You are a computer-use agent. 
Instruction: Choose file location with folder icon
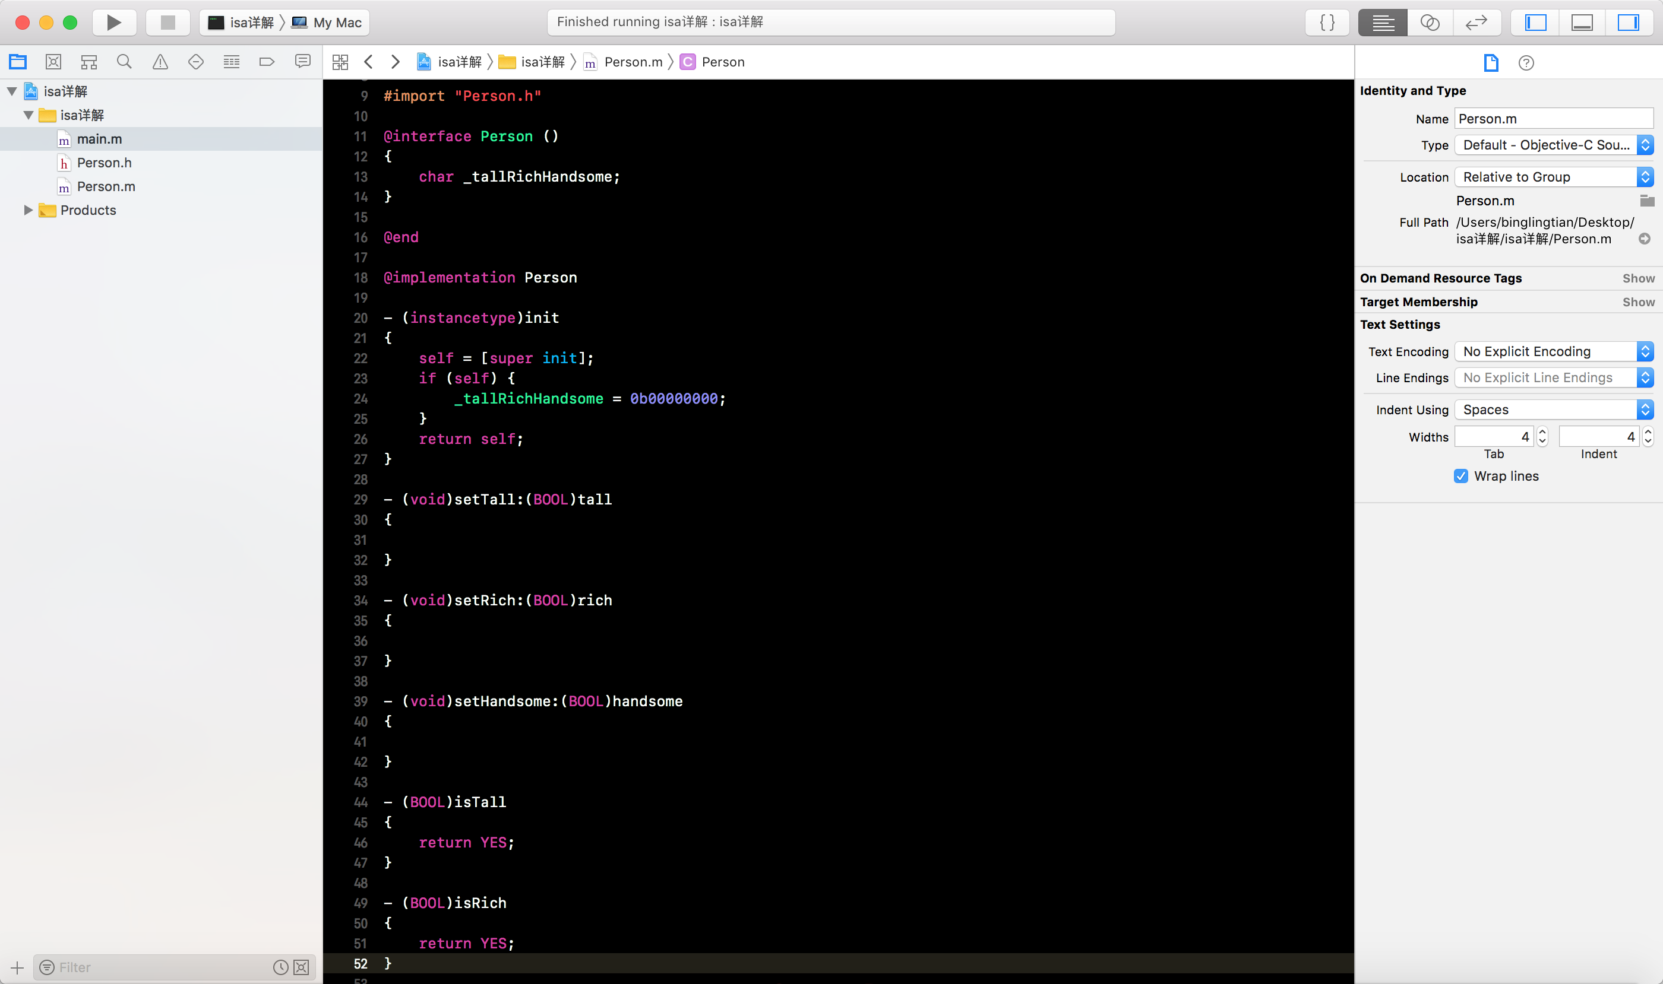tap(1646, 200)
